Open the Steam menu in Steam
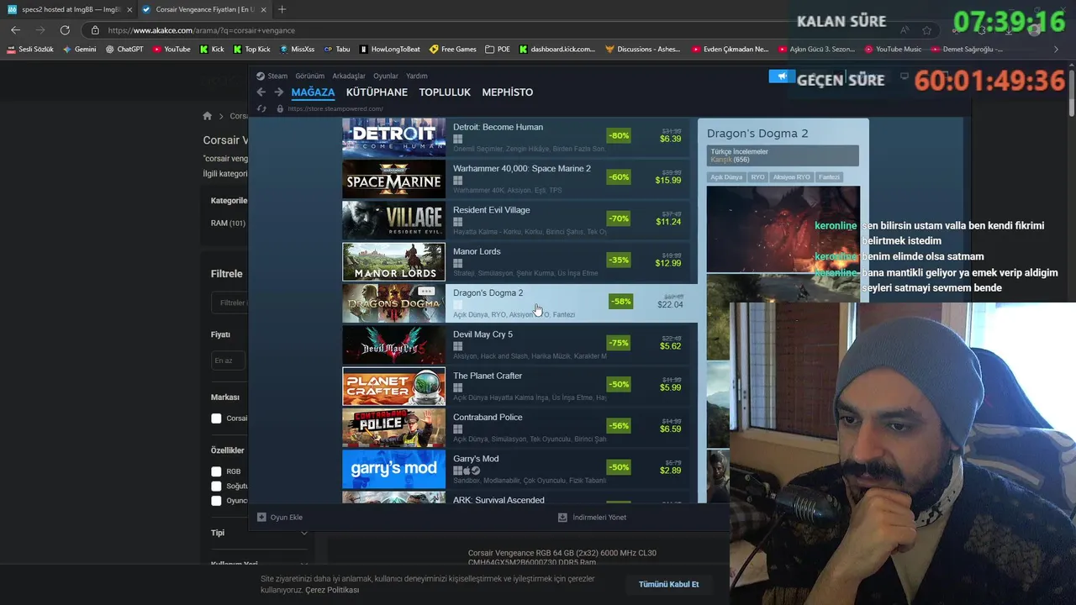Screen dimensions: 1076x605 tap(277, 76)
